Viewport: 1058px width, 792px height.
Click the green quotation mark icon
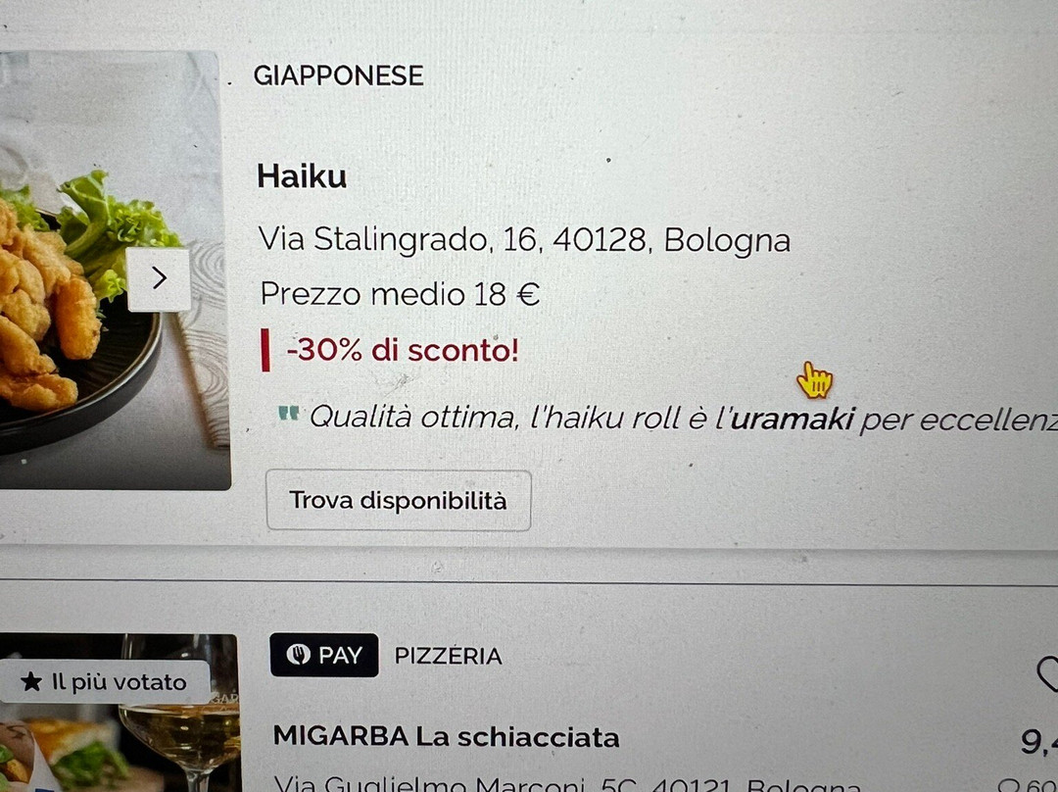coord(289,413)
